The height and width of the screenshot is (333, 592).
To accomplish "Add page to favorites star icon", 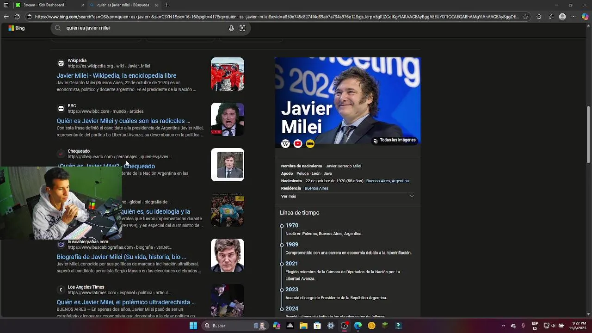I will coord(525,17).
